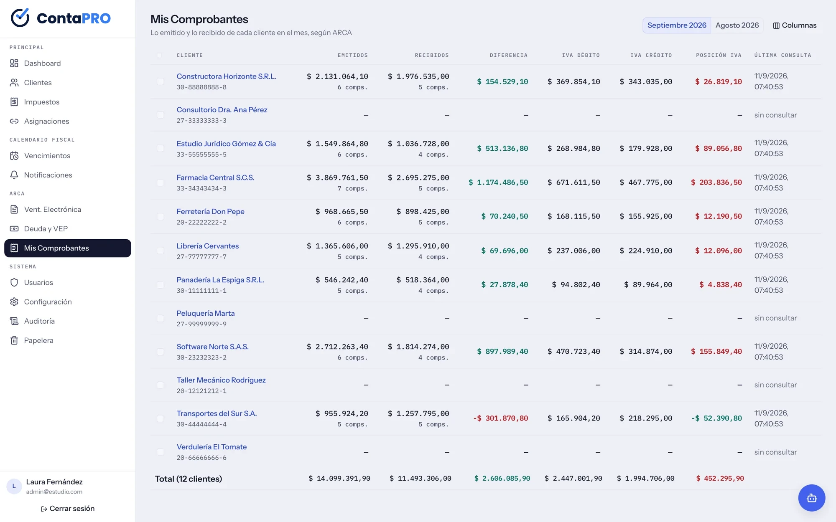Viewport: 836px width, 522px height.
Task: Check the Consultorio Dra. Ana Pérez row
Action: 161,115
